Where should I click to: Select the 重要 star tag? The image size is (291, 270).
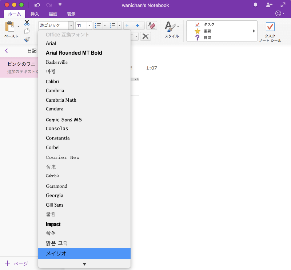198,31
